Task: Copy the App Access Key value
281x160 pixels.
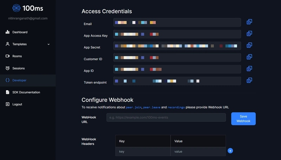Action: coord(249,33)
